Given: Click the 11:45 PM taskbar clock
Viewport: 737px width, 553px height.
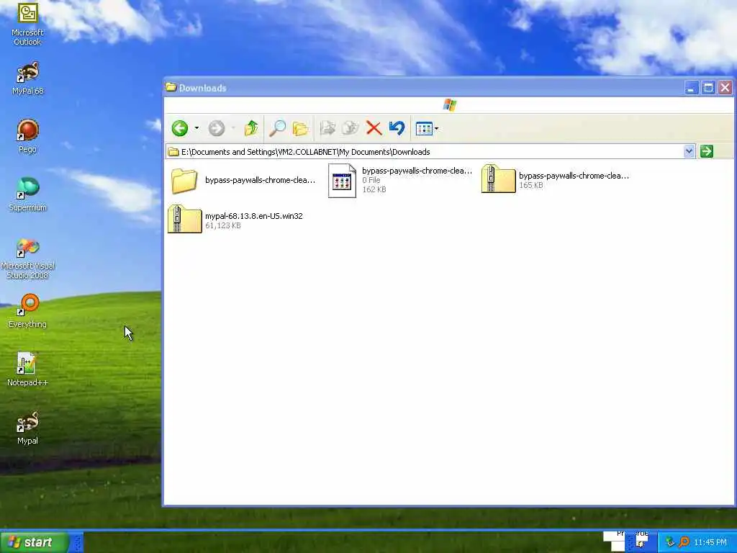Looking at the screenshot, I should coord(710,542).
